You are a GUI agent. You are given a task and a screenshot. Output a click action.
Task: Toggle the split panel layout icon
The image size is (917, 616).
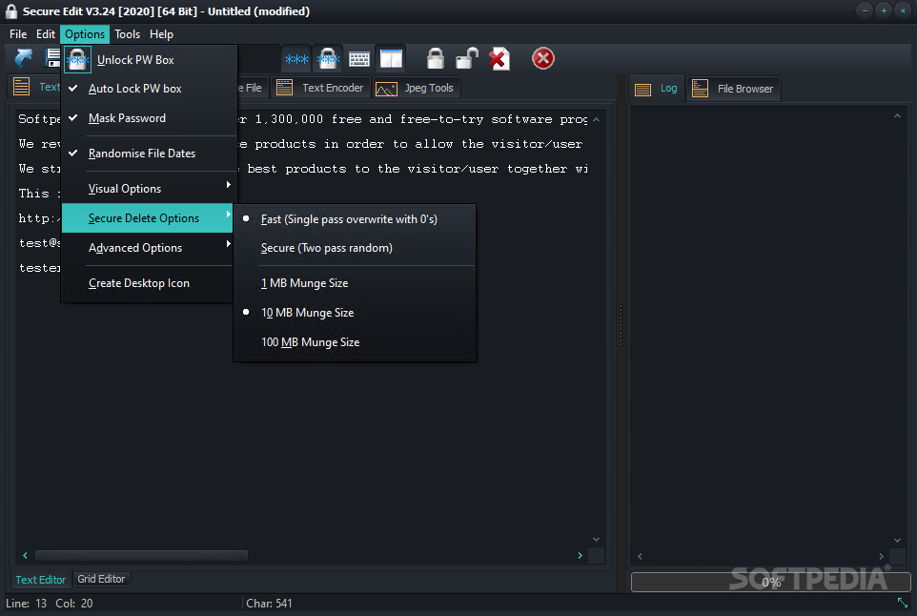click(391, 58)
